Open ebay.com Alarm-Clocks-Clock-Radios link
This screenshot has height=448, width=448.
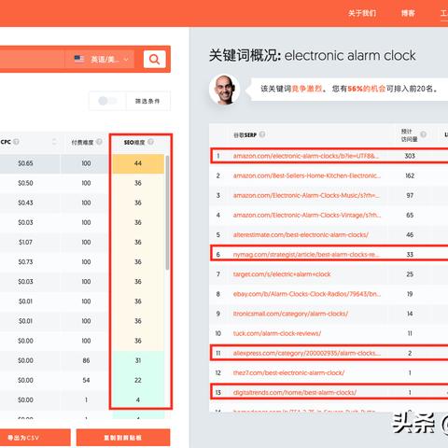click(x=307, y=294)
